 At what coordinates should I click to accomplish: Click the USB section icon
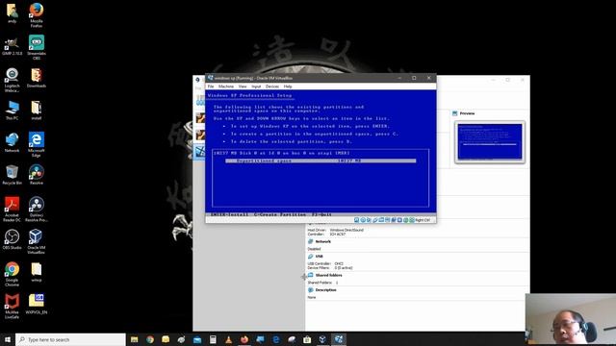click(x=310, y=257)
